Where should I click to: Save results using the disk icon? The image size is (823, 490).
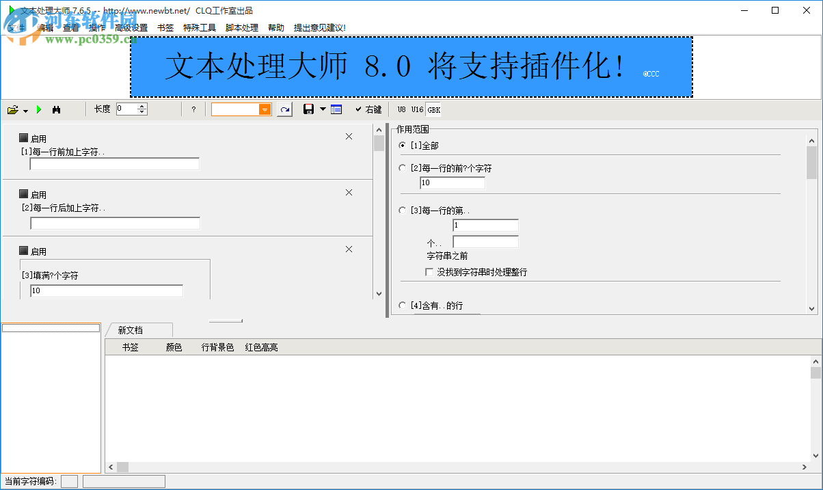click(x=308, y=109)
